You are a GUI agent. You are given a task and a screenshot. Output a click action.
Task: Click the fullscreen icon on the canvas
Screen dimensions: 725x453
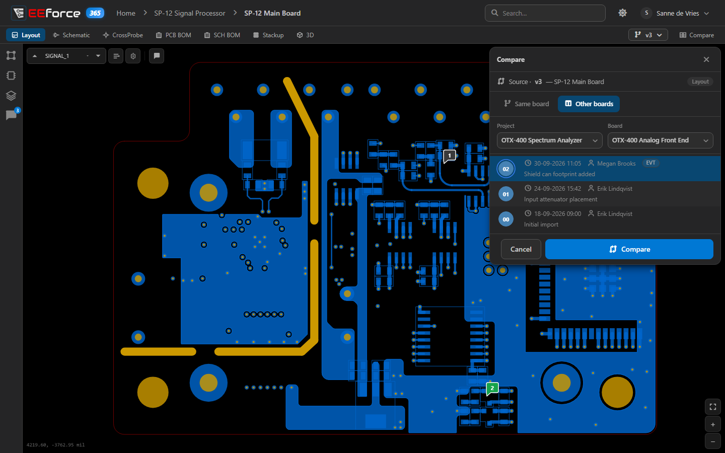click(713, 407)
